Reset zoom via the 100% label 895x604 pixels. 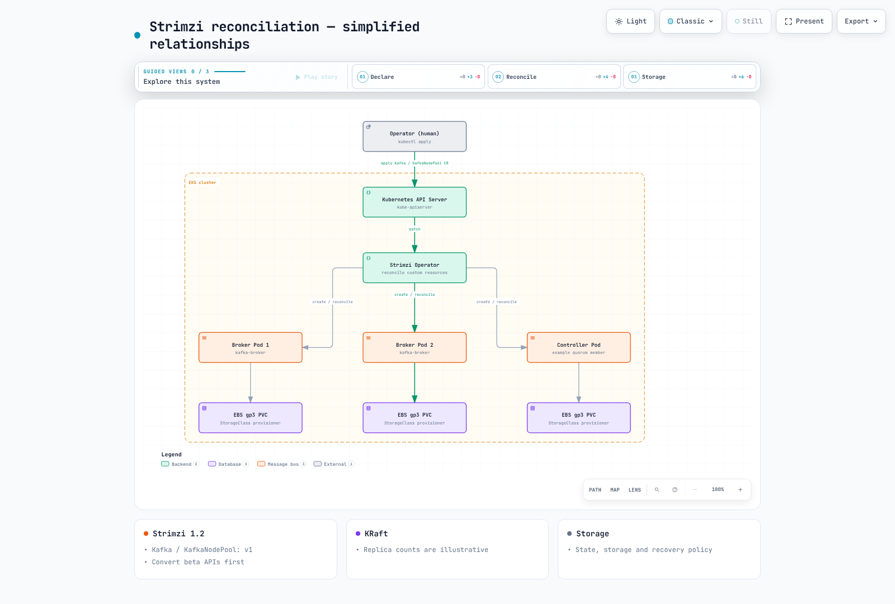pyautogui.click(x=718, y=490)
